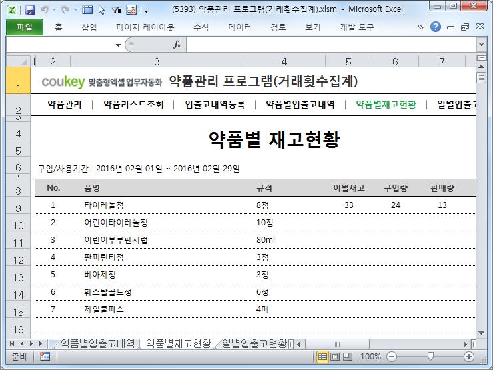493x370 pixels.
Task: Adjust the zoom slider handle
Action: 430,356
